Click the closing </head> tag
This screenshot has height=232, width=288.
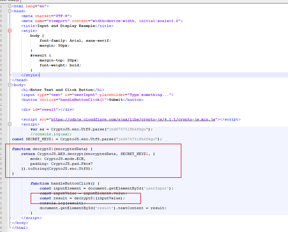[x=20, y=80]
